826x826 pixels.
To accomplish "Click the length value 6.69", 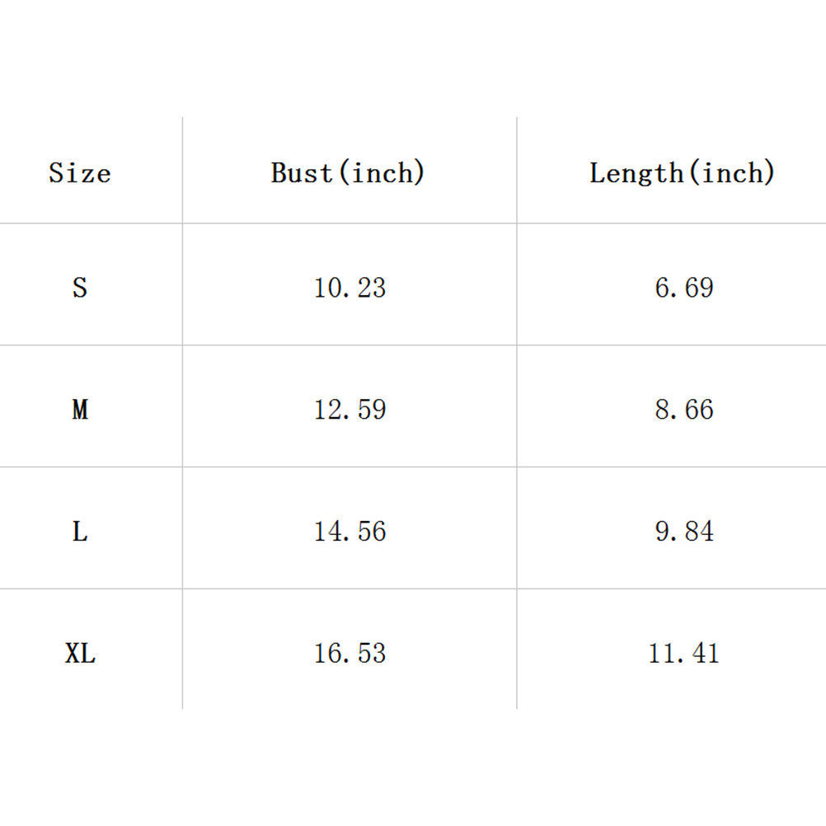I will [683, 288].
